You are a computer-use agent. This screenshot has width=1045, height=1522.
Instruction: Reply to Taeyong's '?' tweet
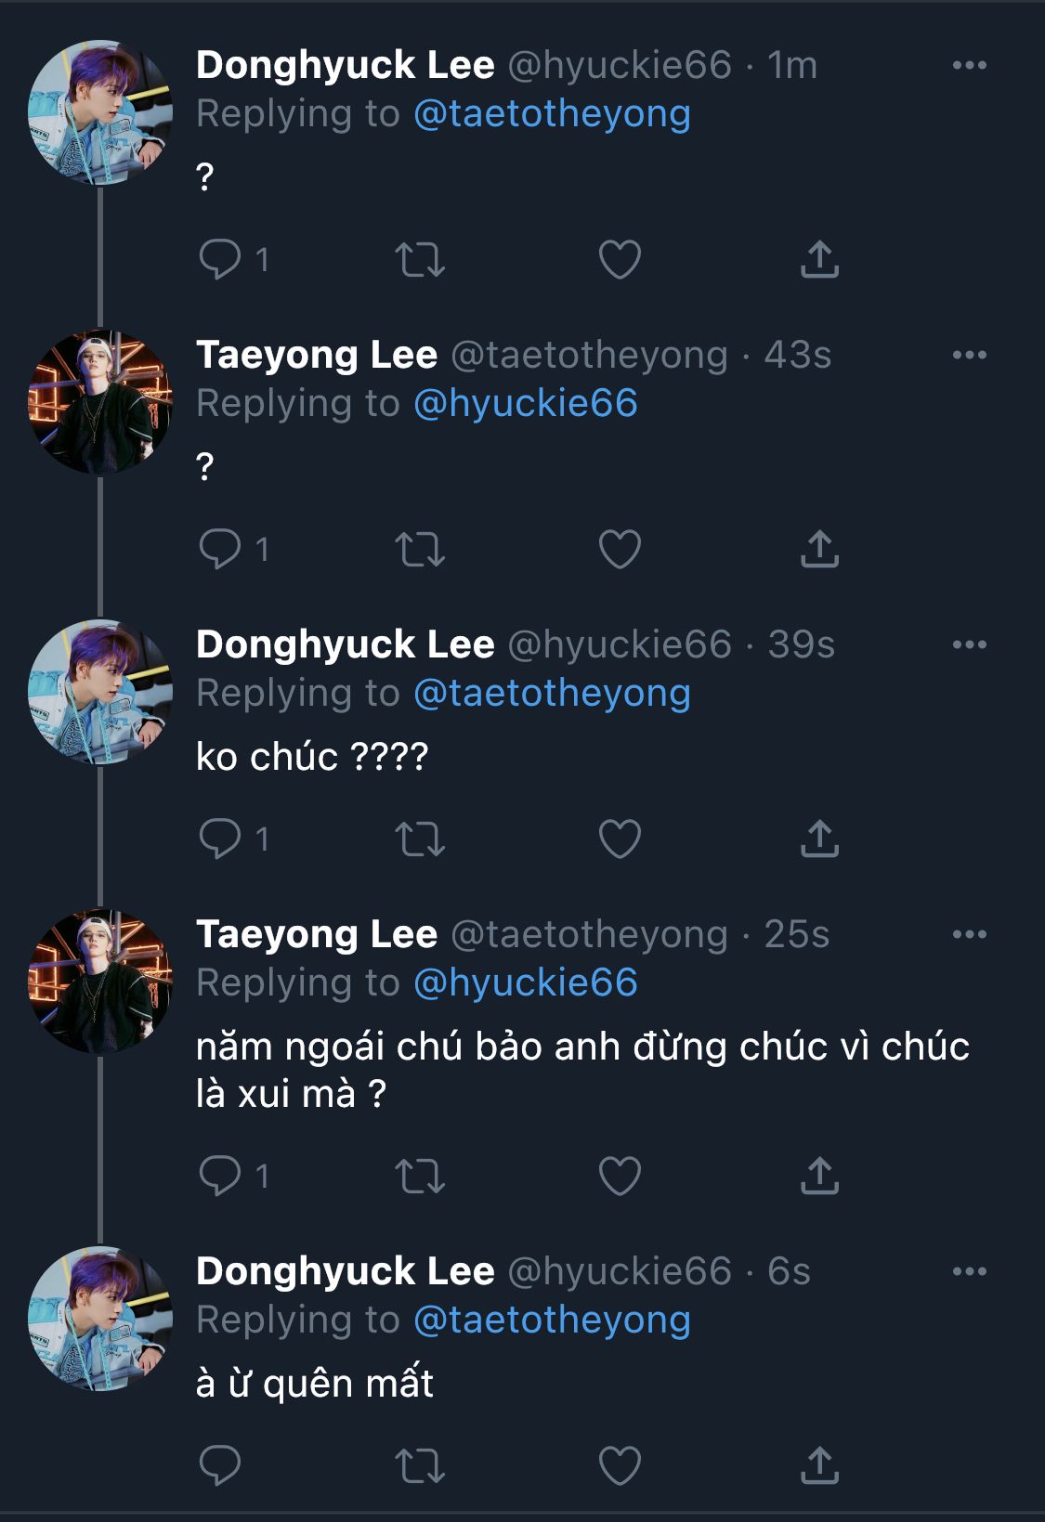(220, 549)
